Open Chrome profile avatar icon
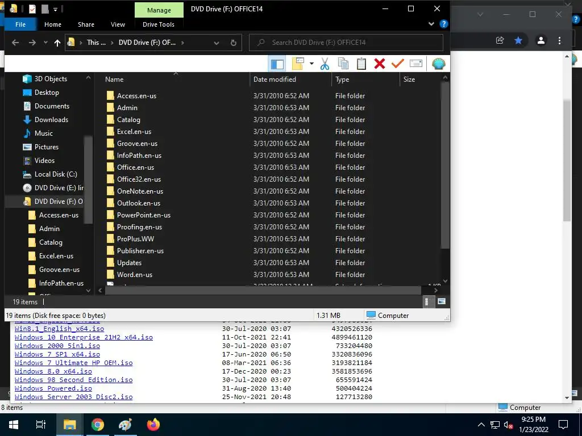582x436 pixels. (541, 40)
